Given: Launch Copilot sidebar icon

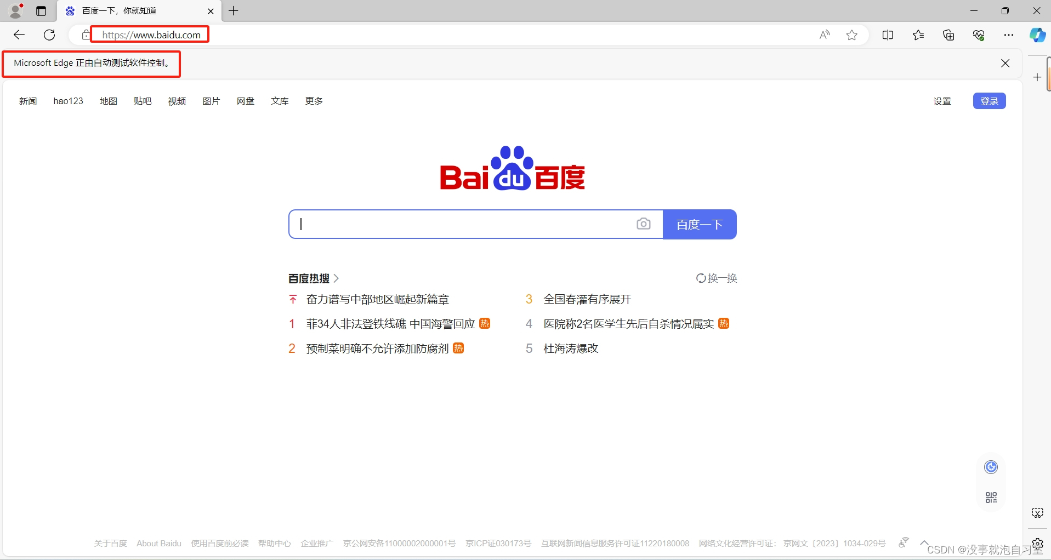Looking at the screenshot, I should 1037,35.
